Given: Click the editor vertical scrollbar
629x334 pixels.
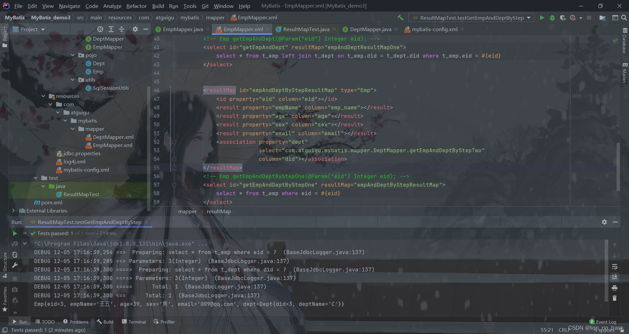Looking at the screenshot, I should coord(618,167).
